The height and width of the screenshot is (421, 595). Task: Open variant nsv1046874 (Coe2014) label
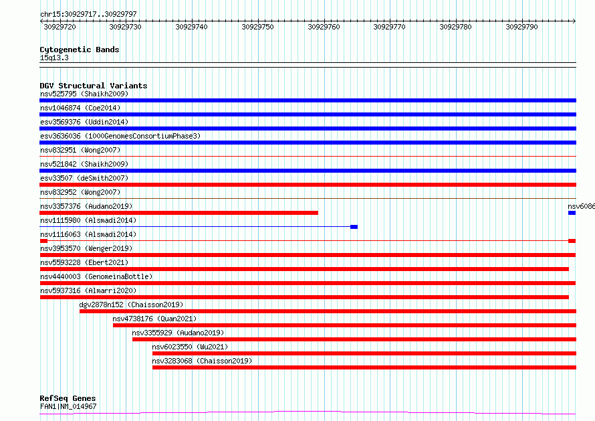[x=80, y=108]
